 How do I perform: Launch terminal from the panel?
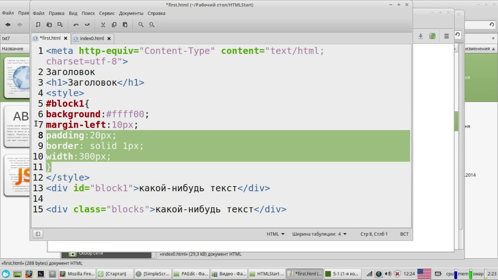tap(41, 274)
